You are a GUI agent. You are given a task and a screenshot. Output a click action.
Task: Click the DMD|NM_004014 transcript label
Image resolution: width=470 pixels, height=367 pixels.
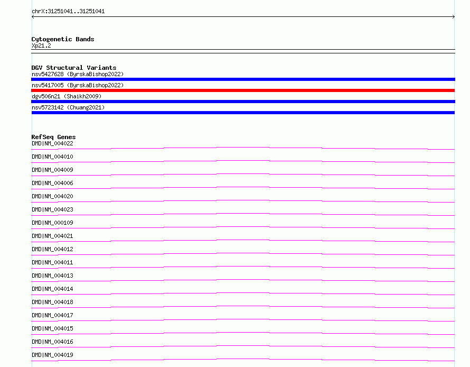52,289
